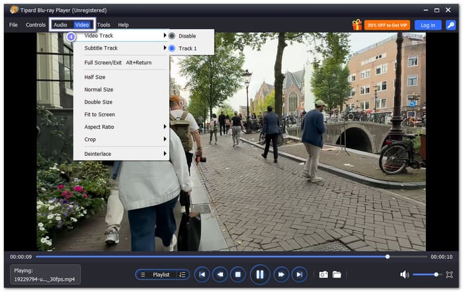Maximize the Blu-ray Player window

pos(437,11)
